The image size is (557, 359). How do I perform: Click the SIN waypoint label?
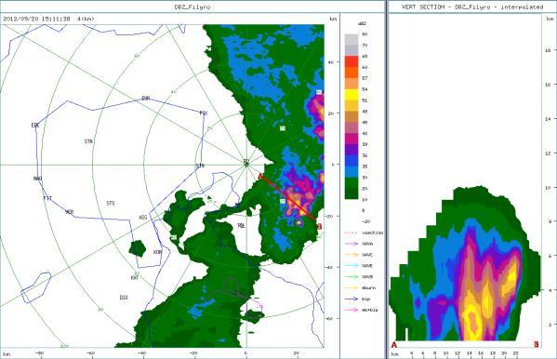pos(200,166)
